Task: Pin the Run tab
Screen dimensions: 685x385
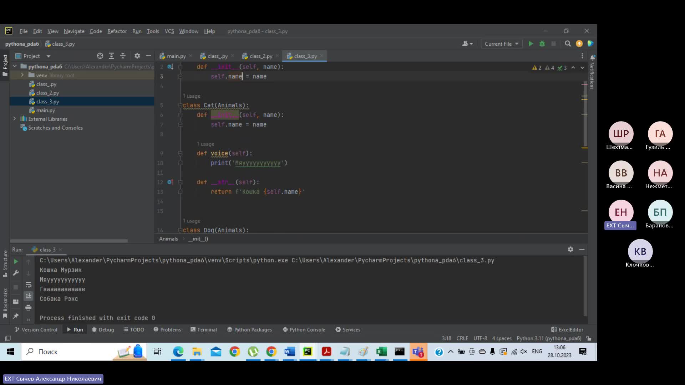Action: click(x=16, y=316)
